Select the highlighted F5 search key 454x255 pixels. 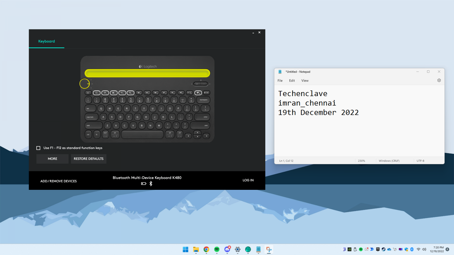coord(131,93)
